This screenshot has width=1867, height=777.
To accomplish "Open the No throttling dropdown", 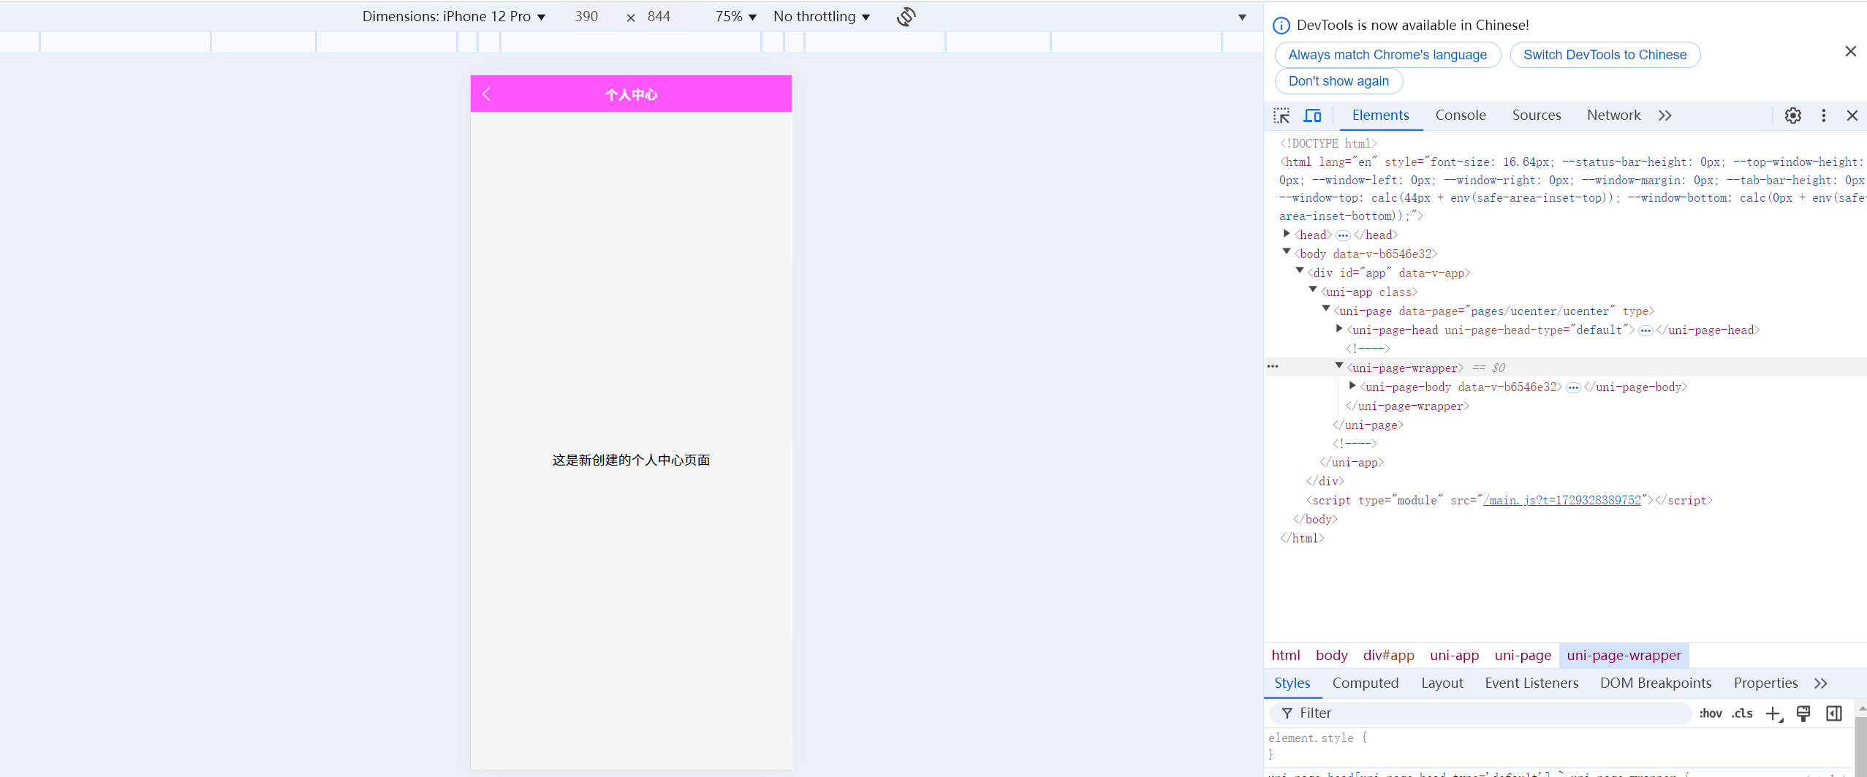I will [x=822, y=16].
